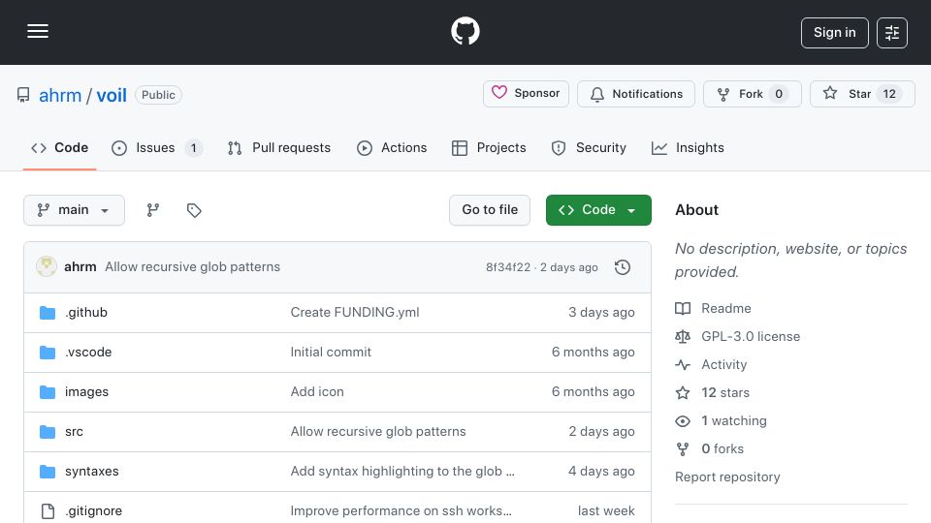Screen dimensions: 931x523
Task: Open the Readme link in About
Action: 726,308
